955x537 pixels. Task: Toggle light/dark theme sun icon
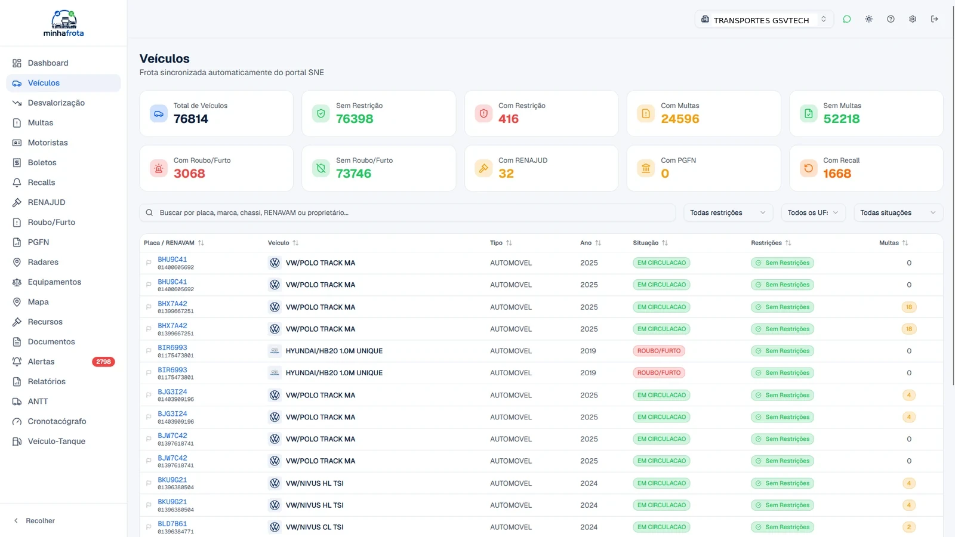868,19
